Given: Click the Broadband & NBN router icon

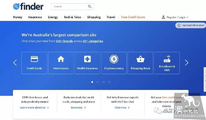Looking at the screenshot, I should 167,59.
